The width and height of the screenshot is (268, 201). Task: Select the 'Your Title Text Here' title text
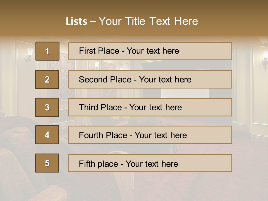point(148,21)
